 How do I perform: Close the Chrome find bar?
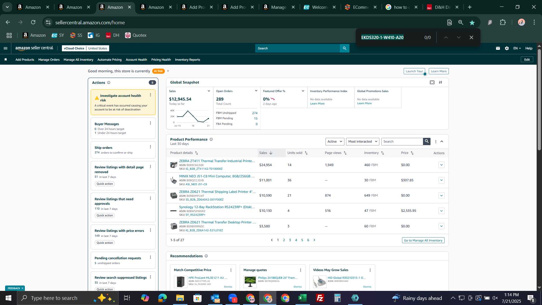(x=471, y=38)
